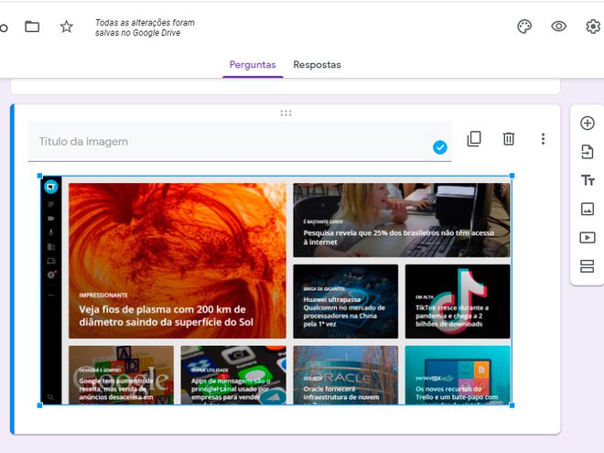Import questions from side toolbar
The width and height of the screenshot is (604, 453).
[x=587, y=152]
